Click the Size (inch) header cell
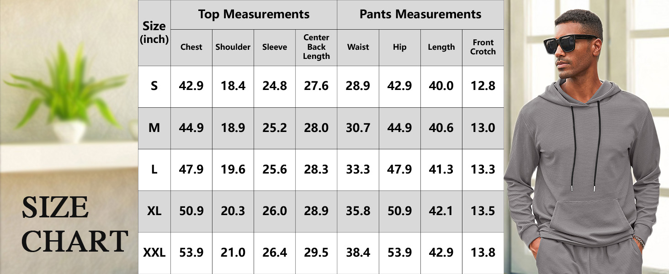The image size is (669, 274). (x=154, y=33)
